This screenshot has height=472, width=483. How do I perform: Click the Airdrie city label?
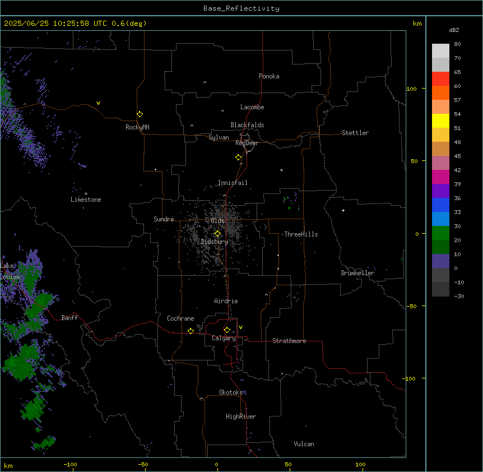coord(226,302)
